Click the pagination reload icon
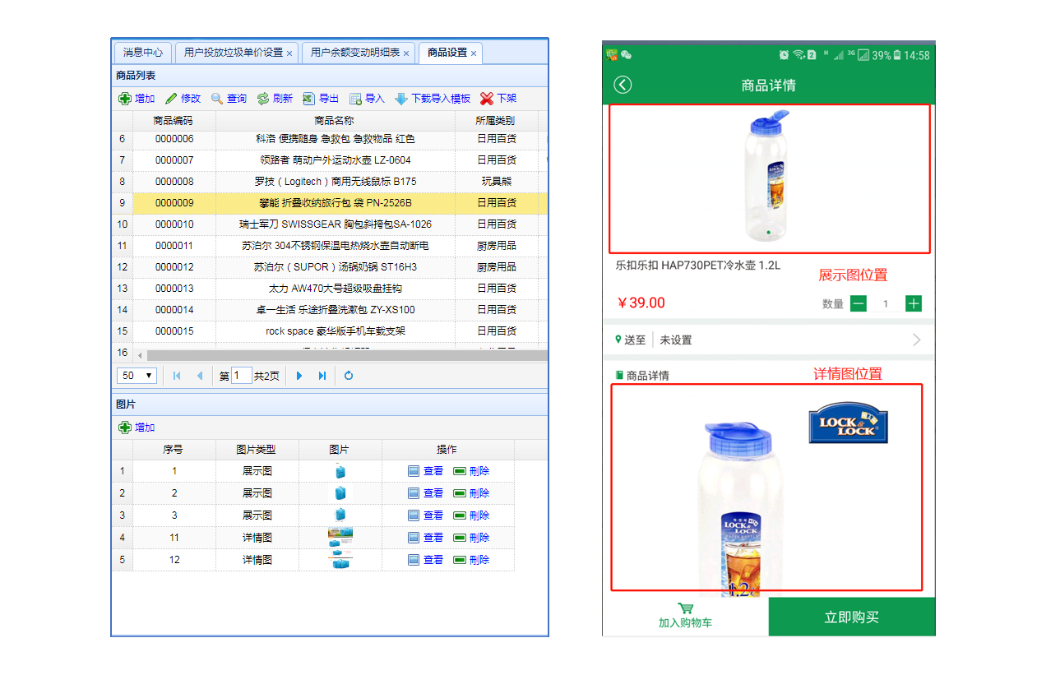Image resolution: width=1060 pixels, height=698 pixels. point(349,376)
